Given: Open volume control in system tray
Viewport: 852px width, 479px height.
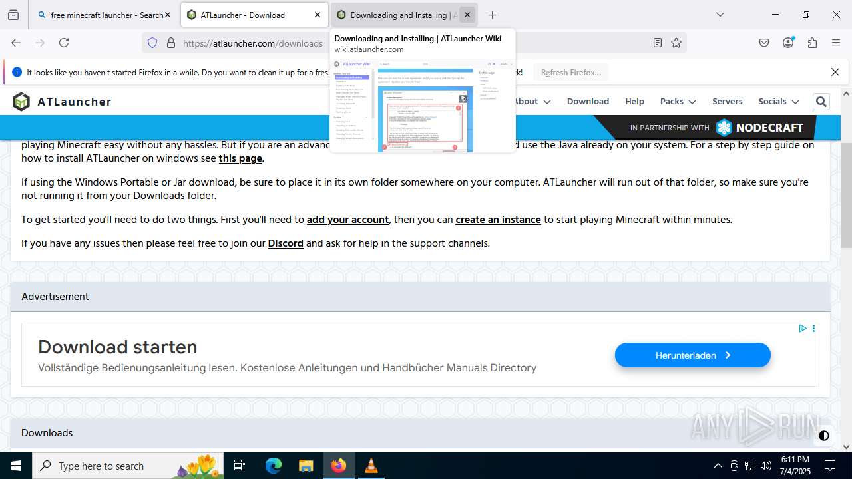Looking at the screenshot, I should click(x=766, y=466).
